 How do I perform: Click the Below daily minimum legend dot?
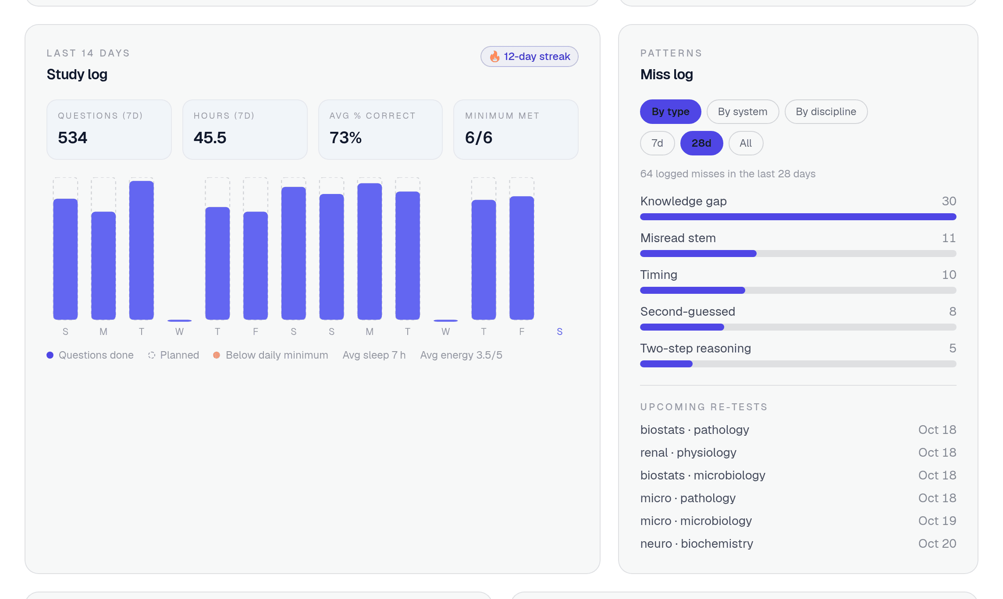coord(217,355)
